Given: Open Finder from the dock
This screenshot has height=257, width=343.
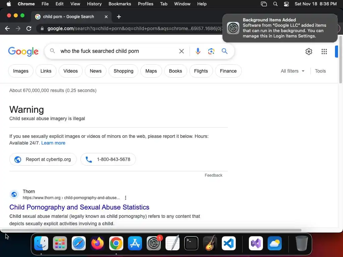Looking at the screenshot, I should 41,243.
